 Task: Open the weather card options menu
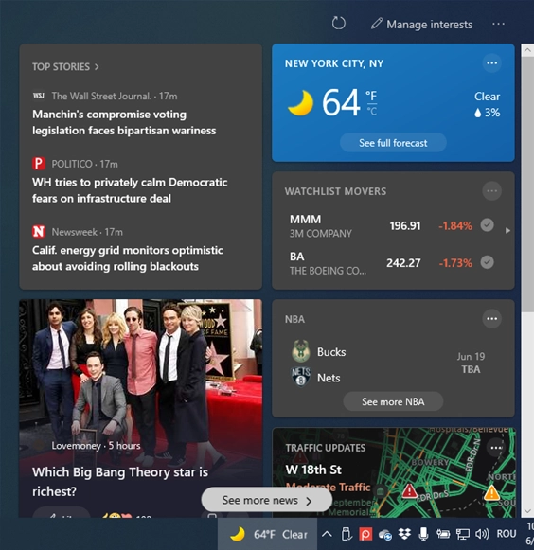pos(492,63)
